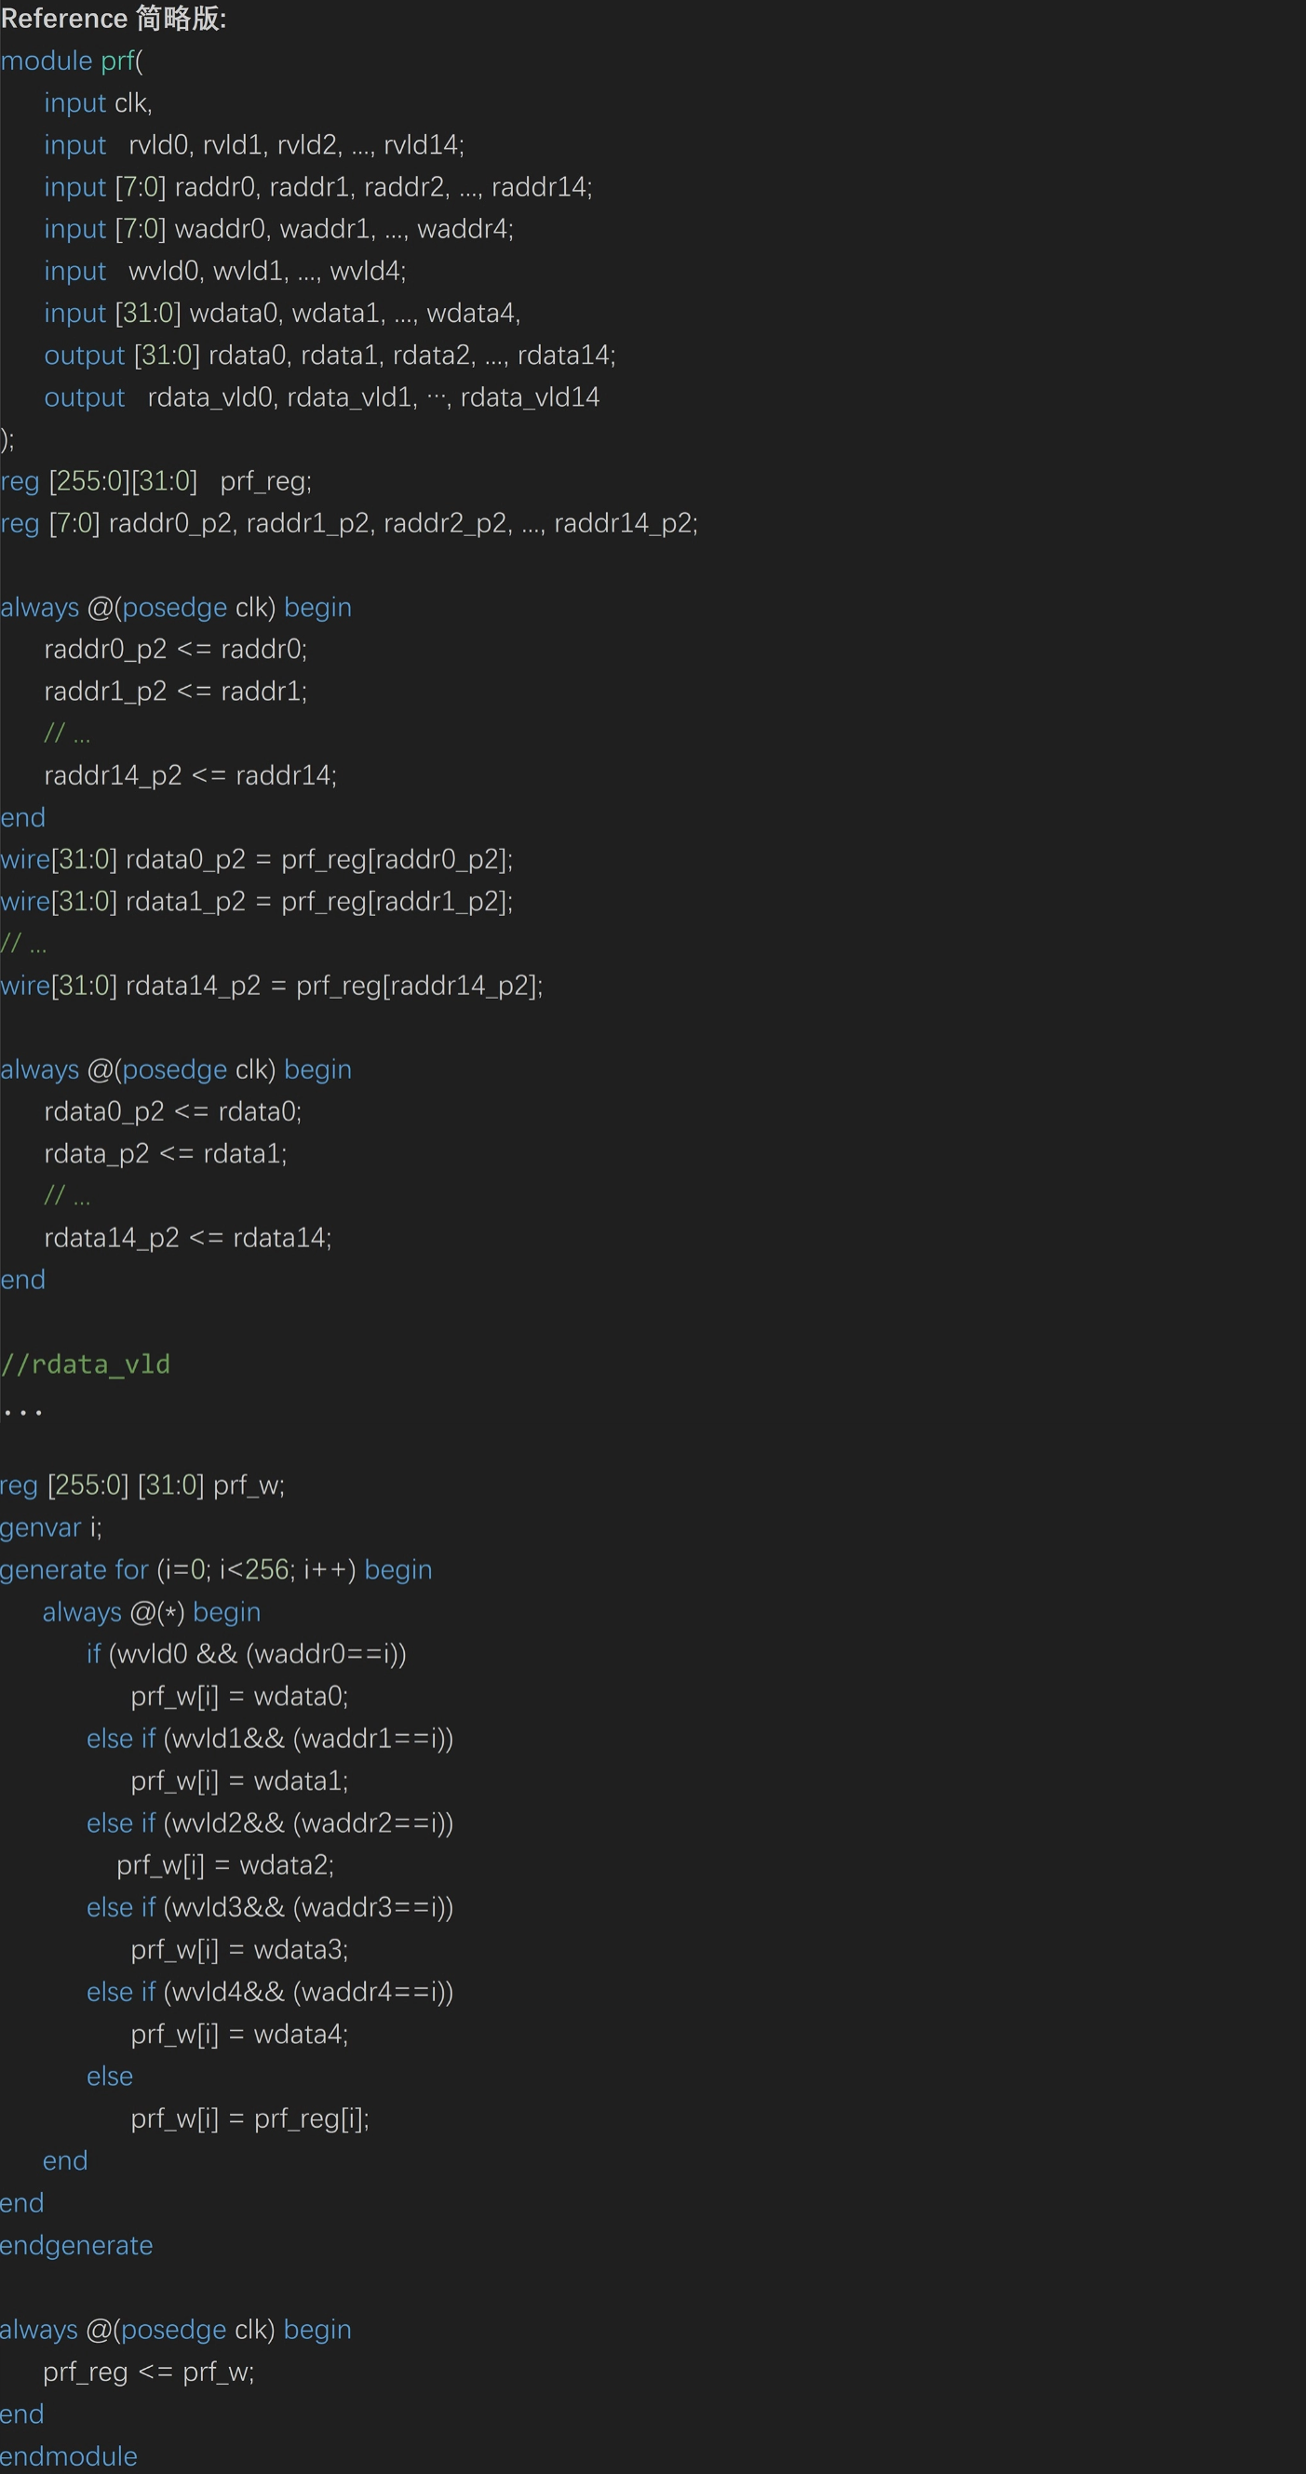Click 'if (wvld0 && (waddr0==i))' condition

pos(247,1654)
